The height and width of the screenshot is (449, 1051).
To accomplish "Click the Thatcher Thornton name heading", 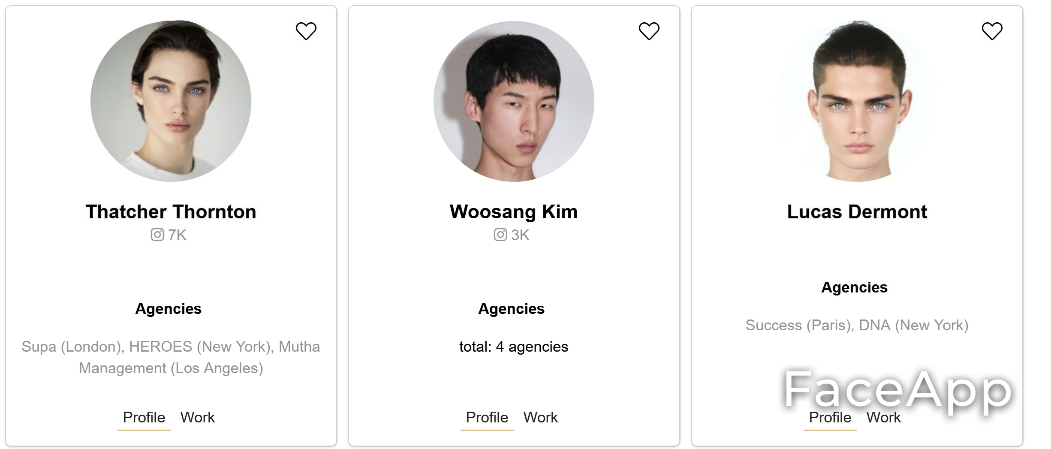I will click(171, 212).
